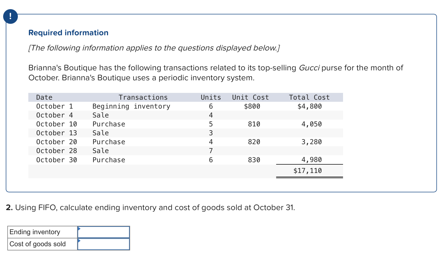This screenshot has height=258, width=444.
Task: Click the Required information heading
Action: point(68,33)
